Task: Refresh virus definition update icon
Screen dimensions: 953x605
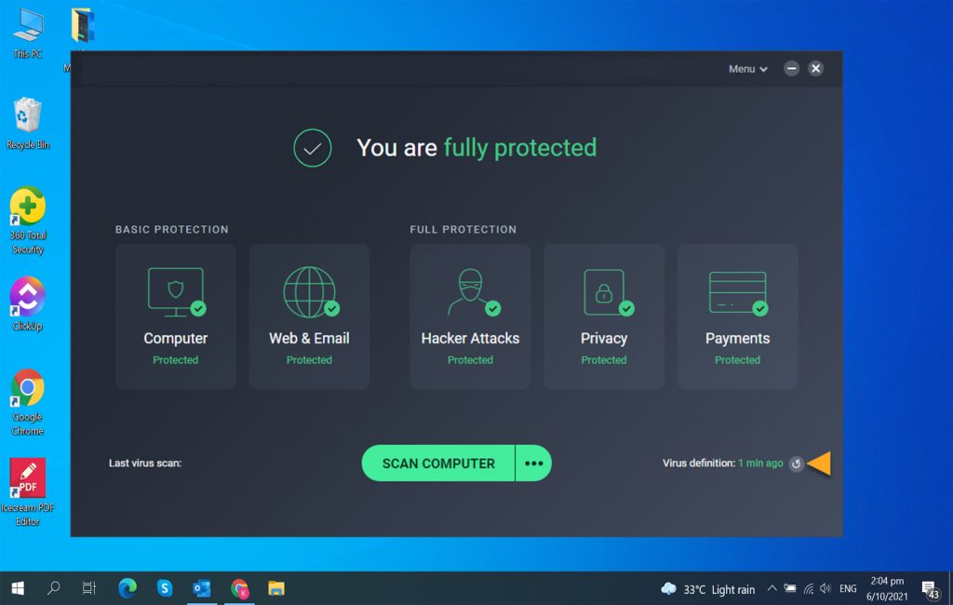Action: [796, 464]
